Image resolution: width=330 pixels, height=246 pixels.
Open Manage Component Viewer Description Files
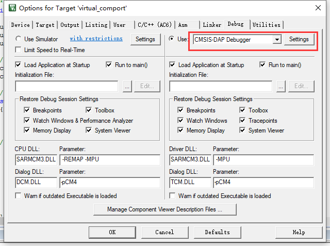pyautogui.click(x=165, y=209)
